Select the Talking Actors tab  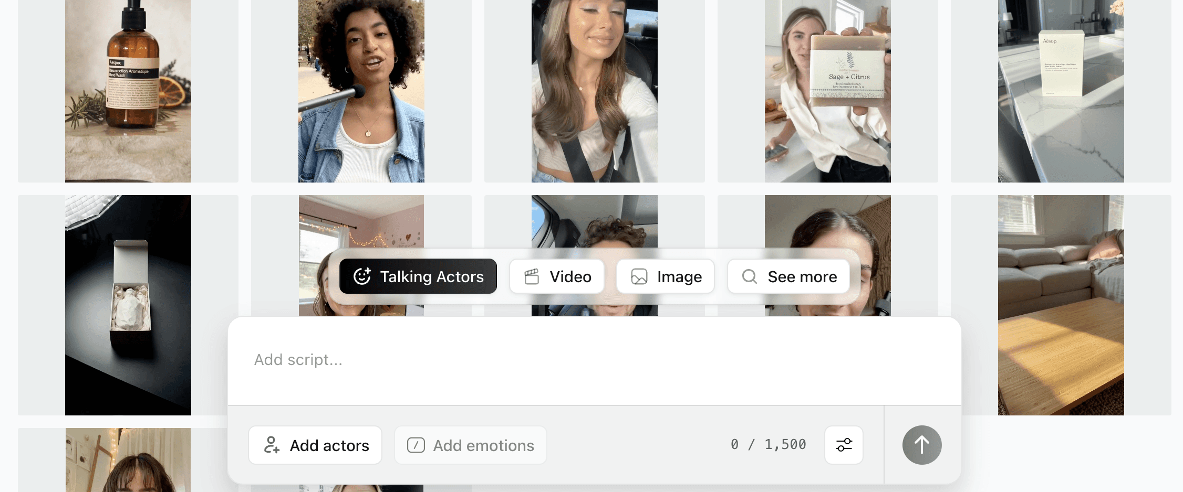click(x=418, y=276)
